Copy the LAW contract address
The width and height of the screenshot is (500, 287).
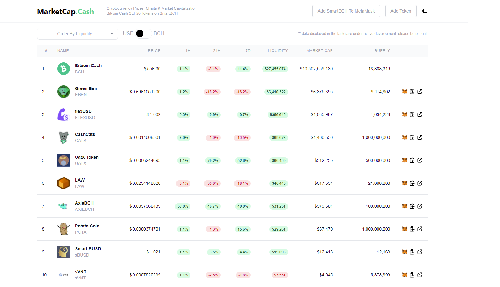[x=412, y=183]
